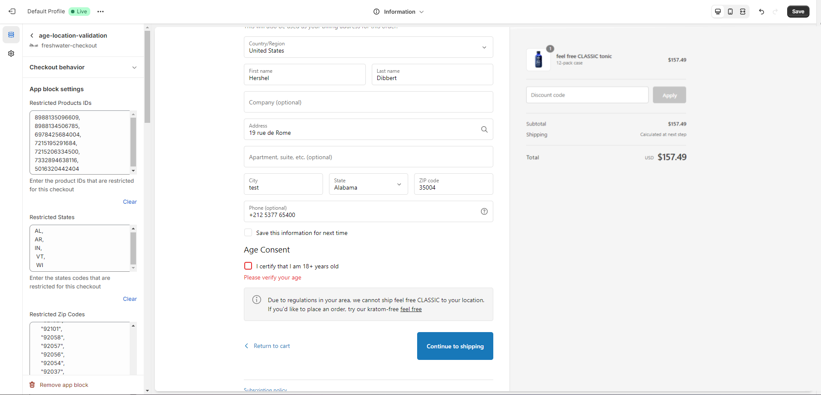Open the settings gear icon in sidebar
This screenshot has width=821, height=395.
coord(11,53)
